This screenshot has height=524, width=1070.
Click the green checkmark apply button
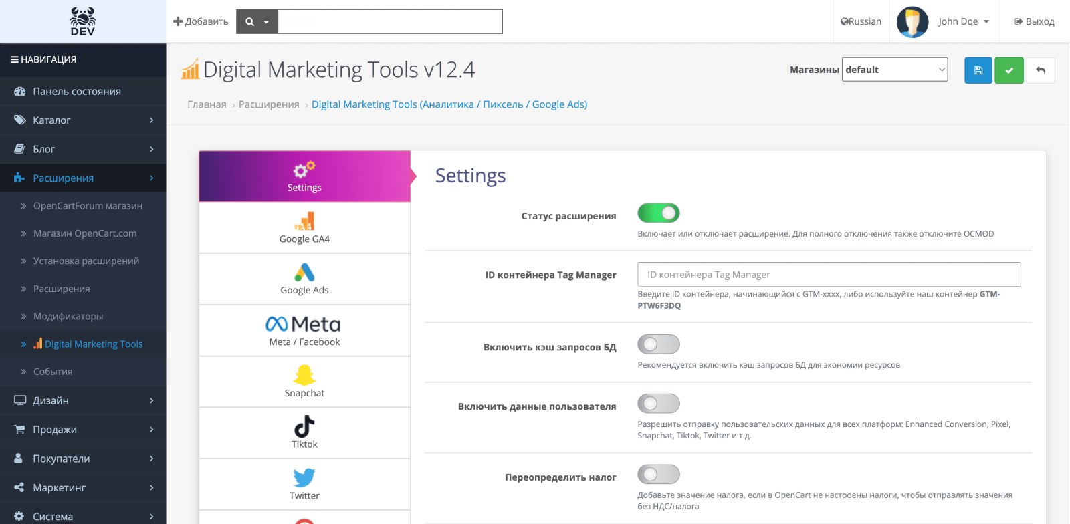1009,70
